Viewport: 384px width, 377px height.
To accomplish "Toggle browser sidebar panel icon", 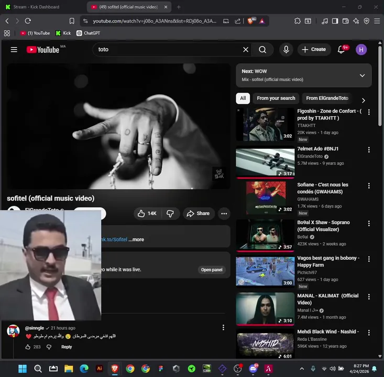I will click(335, 21).
